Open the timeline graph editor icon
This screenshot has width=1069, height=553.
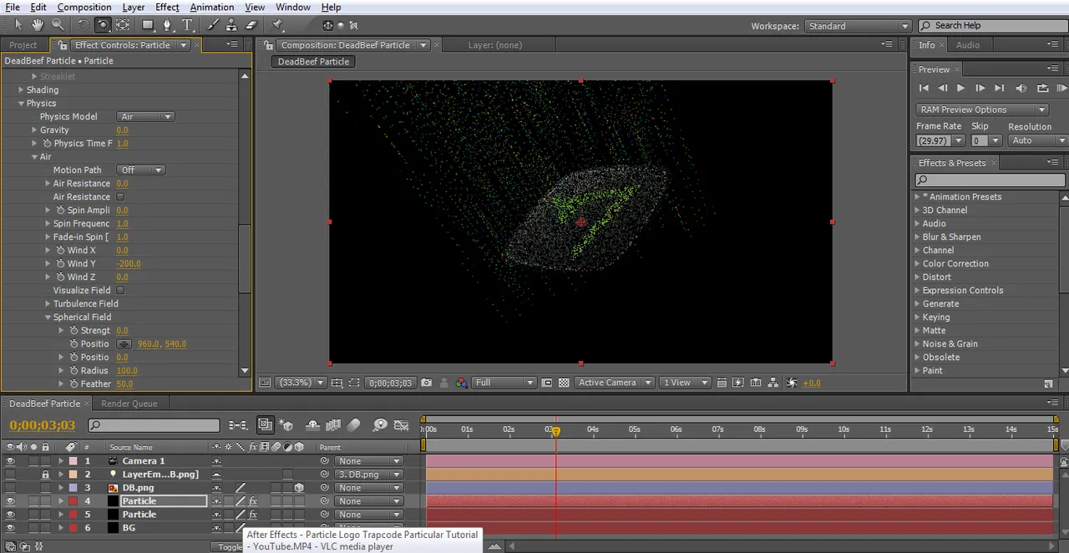pyautogui.click(x=402, y=425)
